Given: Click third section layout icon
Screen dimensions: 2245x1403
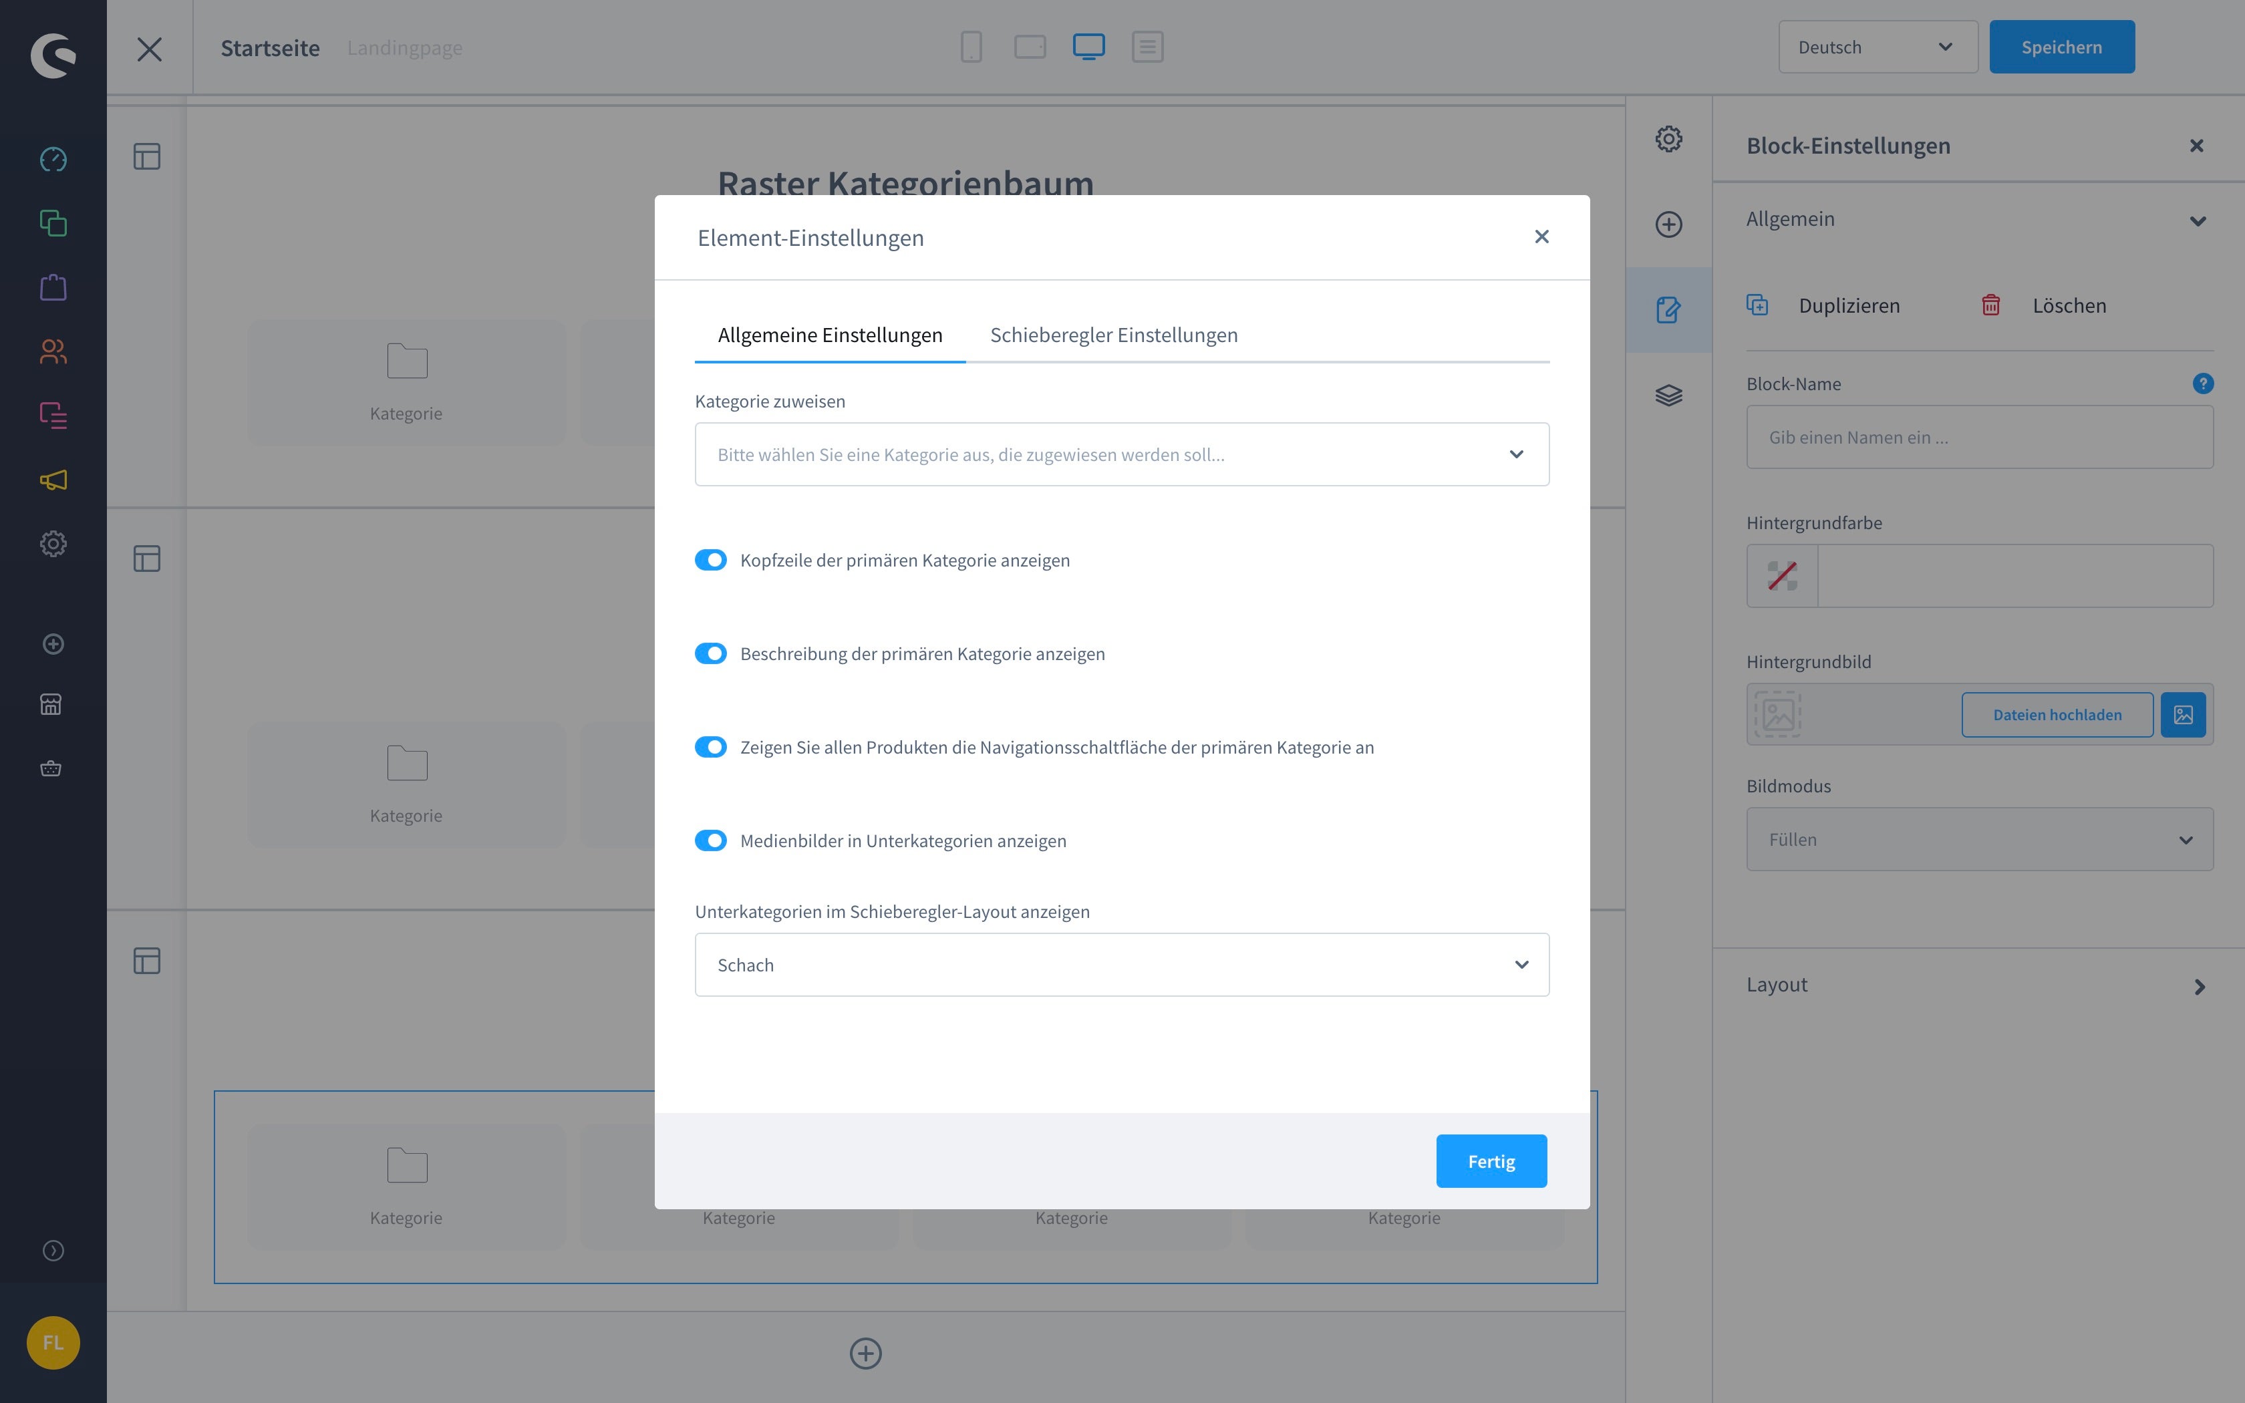Looking at the screenshot, I should tap(146, 961).
